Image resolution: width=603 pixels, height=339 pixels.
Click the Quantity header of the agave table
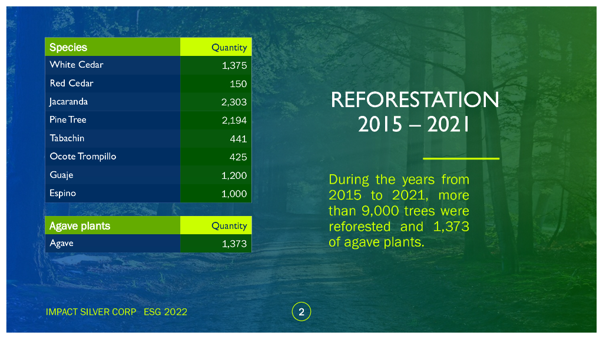point(216,225)
